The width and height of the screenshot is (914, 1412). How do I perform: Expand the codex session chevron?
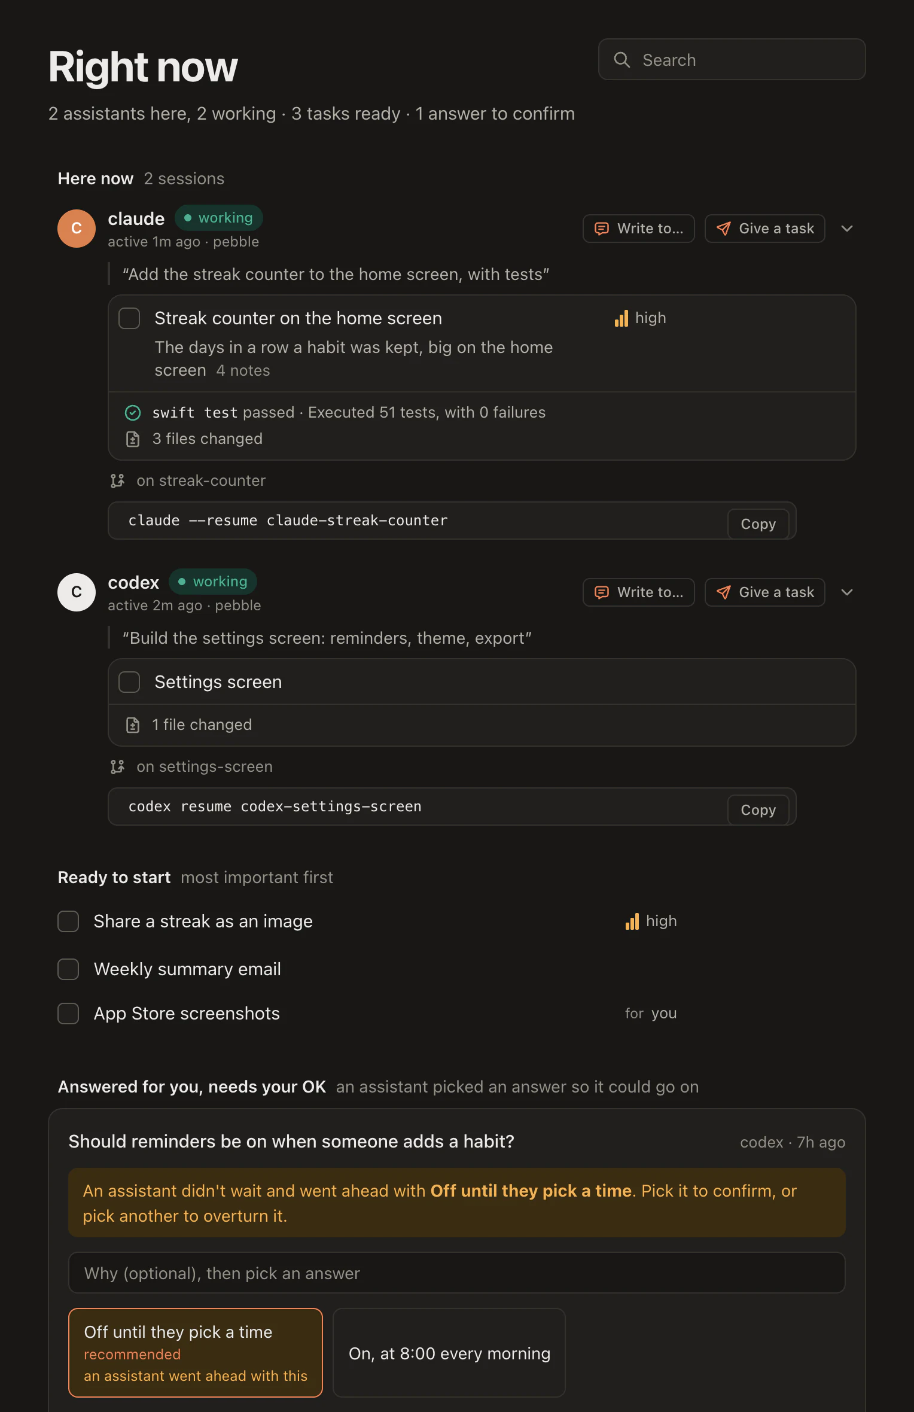[x=847, y=592]
